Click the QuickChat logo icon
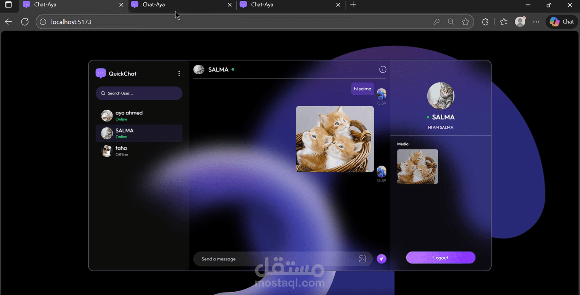580x295 pixels. (x=100, y=73)
